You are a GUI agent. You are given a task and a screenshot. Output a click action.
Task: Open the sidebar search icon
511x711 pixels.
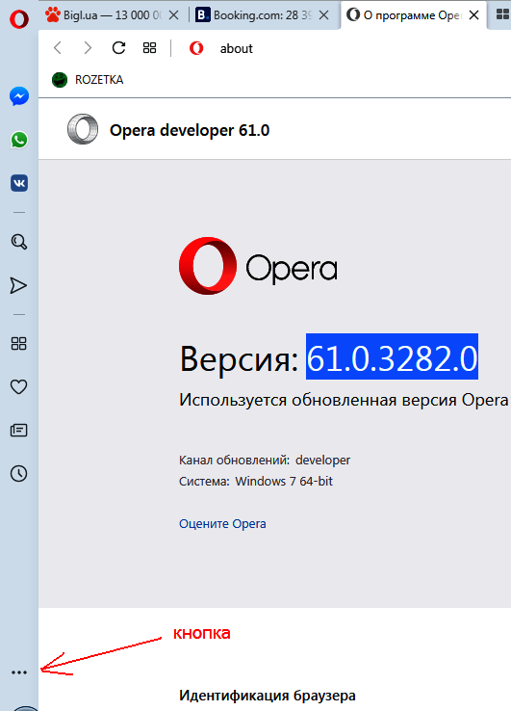(18, 242)
